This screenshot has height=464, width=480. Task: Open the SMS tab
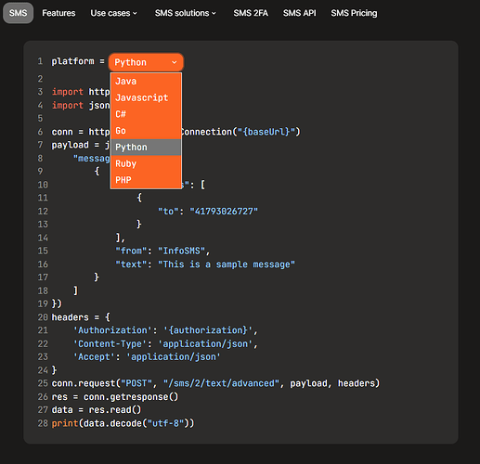pos(18,13)
